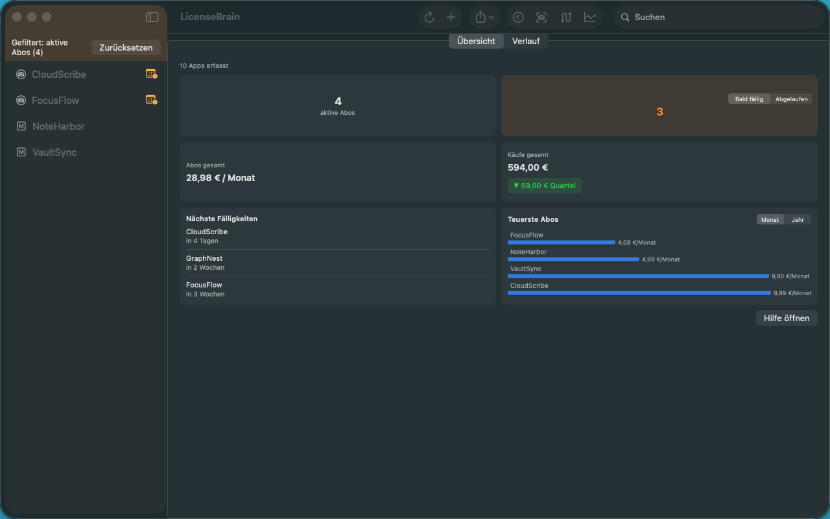Image resolution: width=830 pixels, height=519 pixels.
Task: Open the line chart toolbar icon
Action: [x=590, y=18]
